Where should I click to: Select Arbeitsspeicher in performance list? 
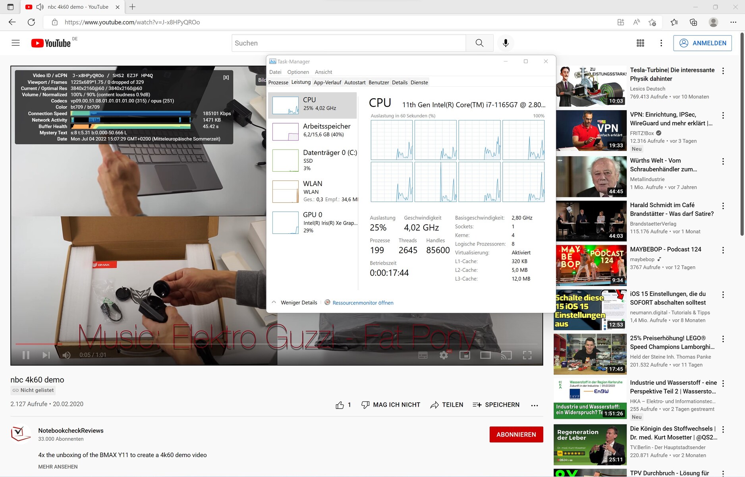[x=313, y=132]
